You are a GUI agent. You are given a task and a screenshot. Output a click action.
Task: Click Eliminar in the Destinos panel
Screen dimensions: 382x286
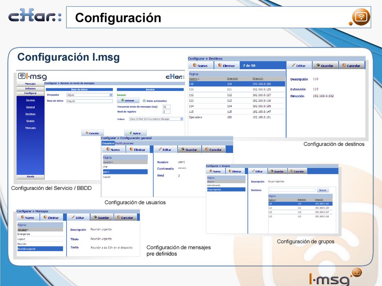pyautogui.click(x=226, y=66)
